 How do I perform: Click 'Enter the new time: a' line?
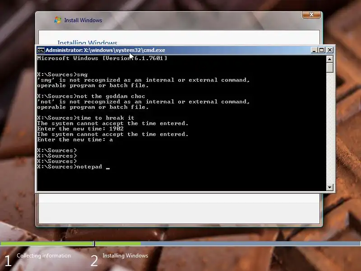75,140
